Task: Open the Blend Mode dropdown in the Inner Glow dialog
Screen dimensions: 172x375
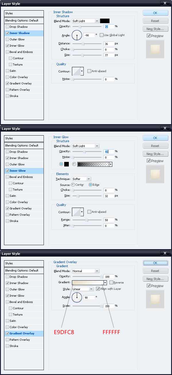Action: [x=85, y=146]
